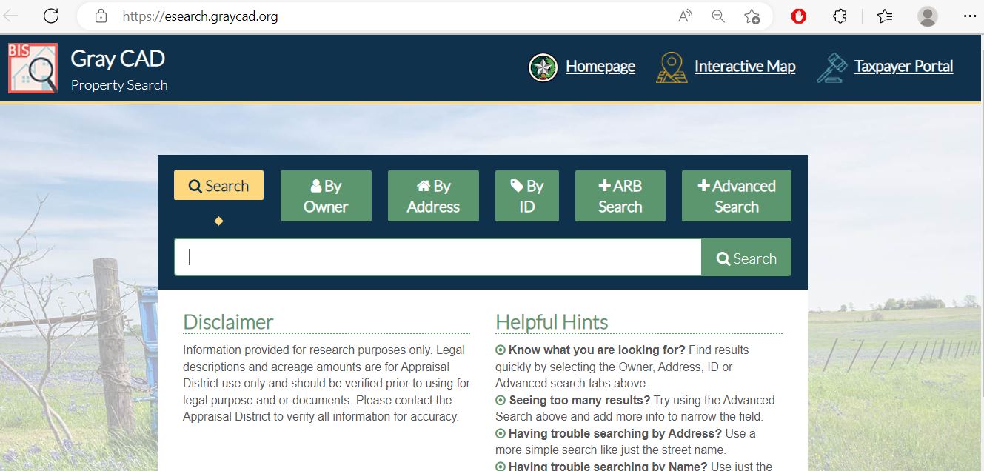Switch to the By Owner tab
Viewport: 984px width, 471px height.
pyautogui.click(x=326, y=196)
